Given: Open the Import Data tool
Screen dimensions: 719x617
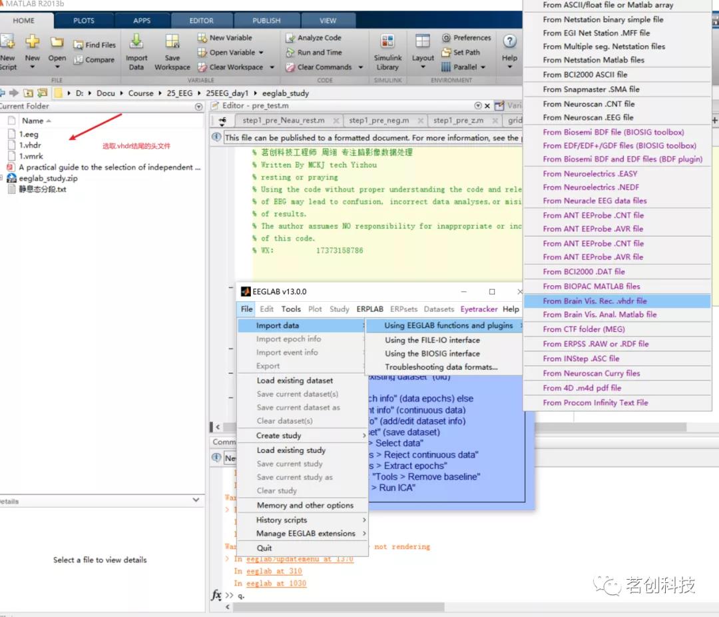Looking at the screenshot, I should [x=136, y=52].
